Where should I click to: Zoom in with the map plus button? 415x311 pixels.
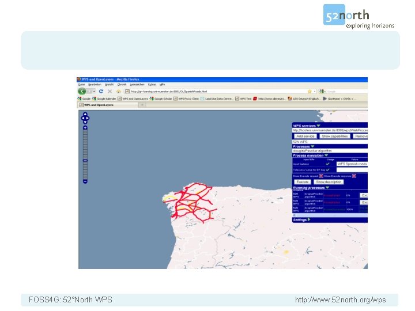(x=85, y=128)
